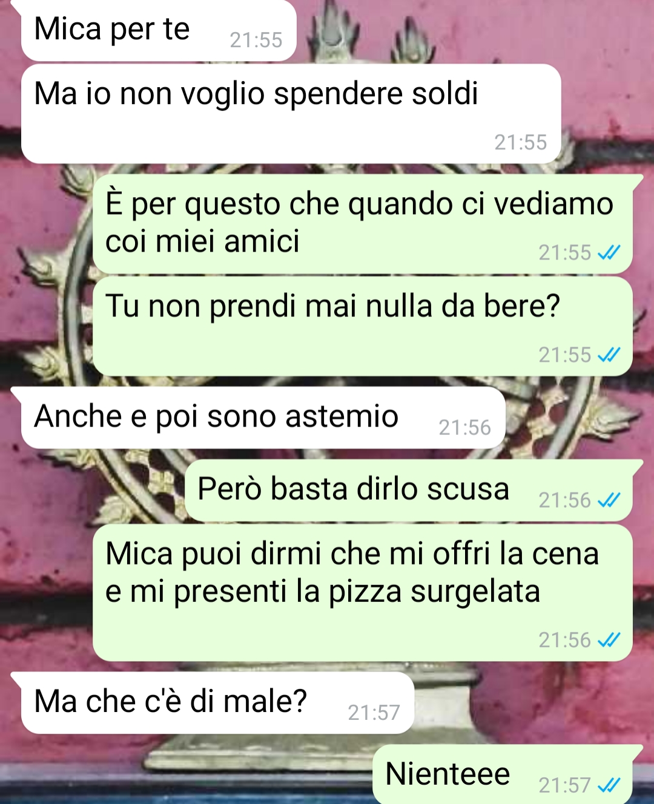Click read-receipt ticks on 'coi miei amici' message

coord(609,253)
